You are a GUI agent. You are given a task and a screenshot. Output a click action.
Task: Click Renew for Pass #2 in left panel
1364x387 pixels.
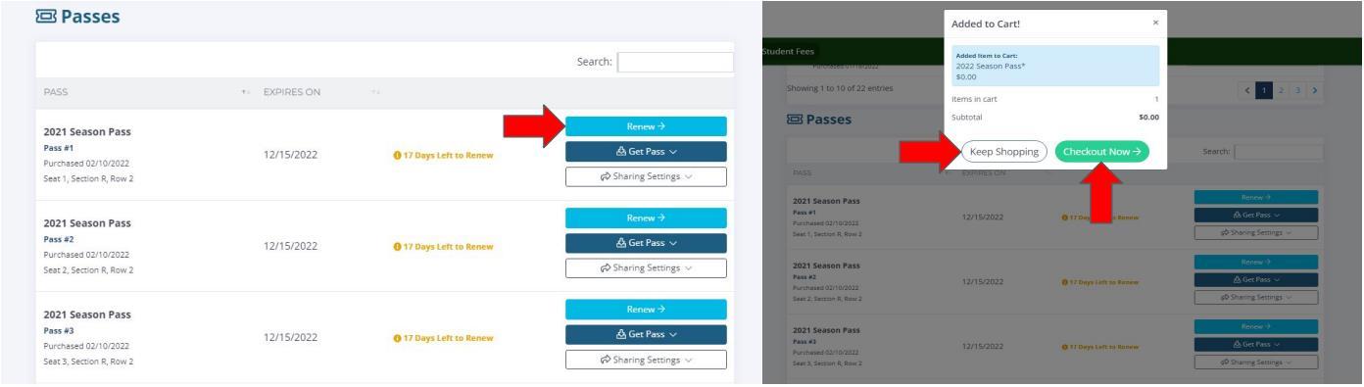[x=646, y=218]
